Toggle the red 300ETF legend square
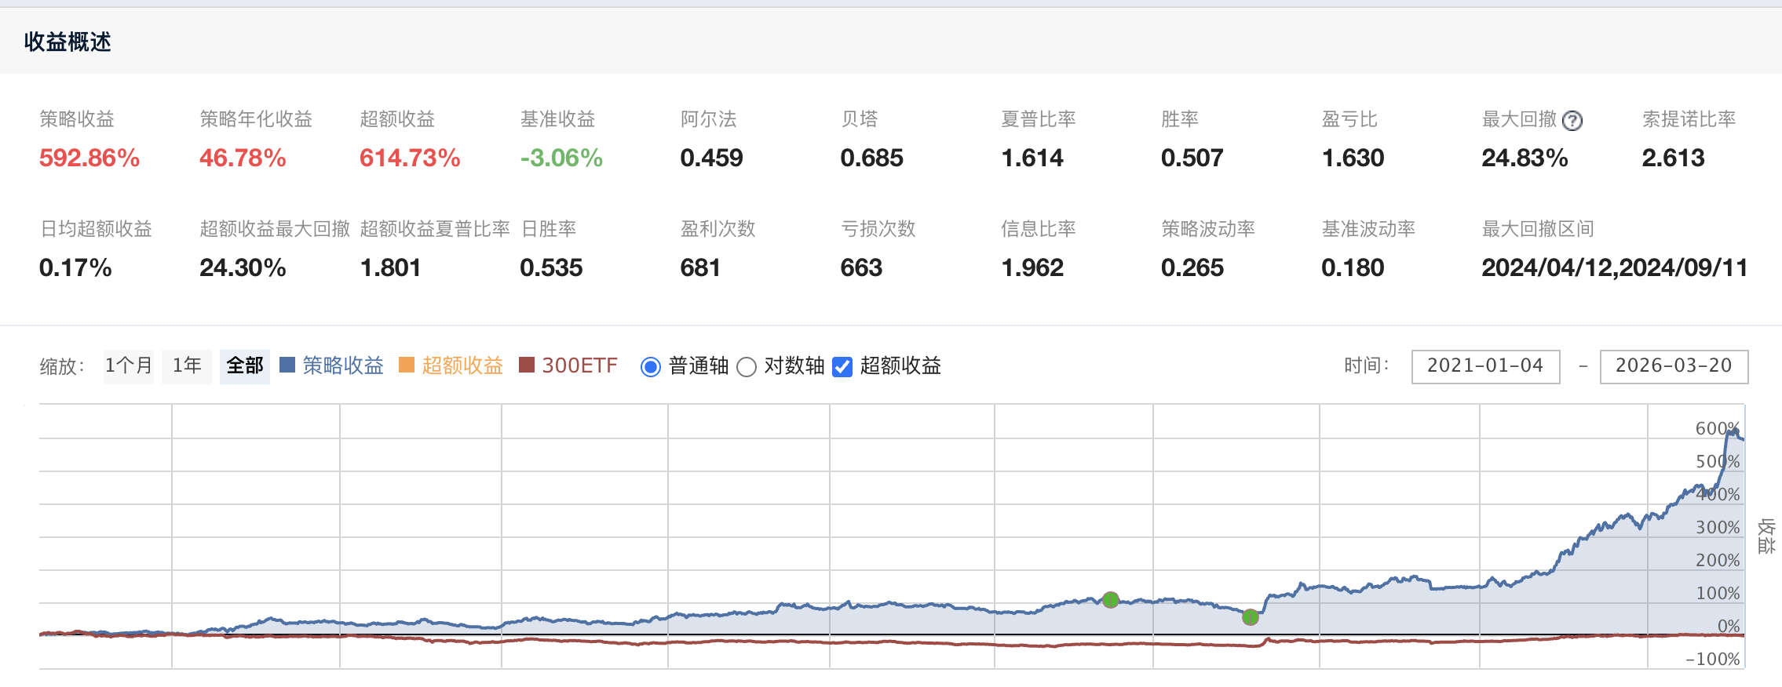The width and height of the screenshot is (1782, 687). click(x=527, y=365)
